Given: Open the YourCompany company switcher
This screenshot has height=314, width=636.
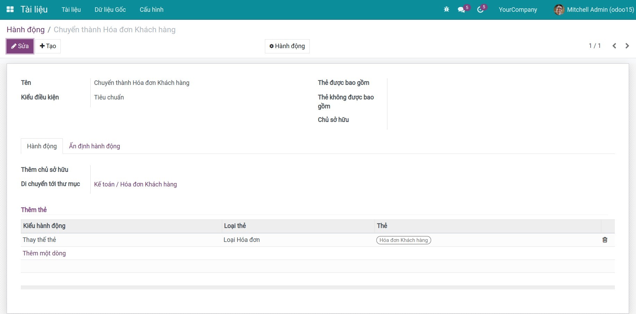Looking at the screenshot, I should point(518,10).
